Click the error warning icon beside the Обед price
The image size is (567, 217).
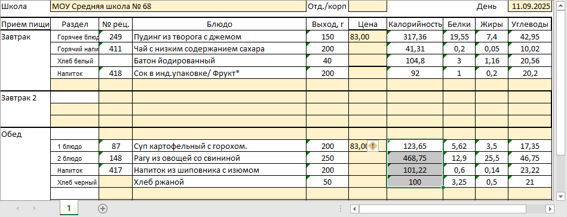[373, 146]
